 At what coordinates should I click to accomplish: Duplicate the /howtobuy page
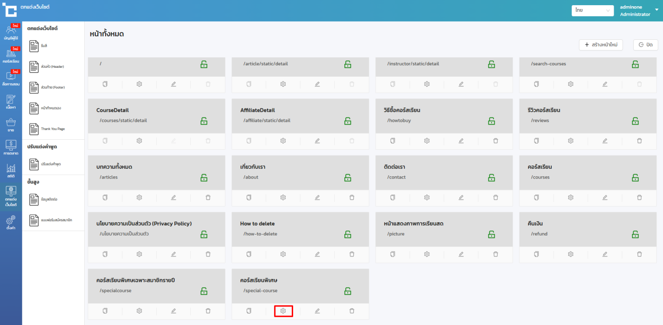(393, 141)
